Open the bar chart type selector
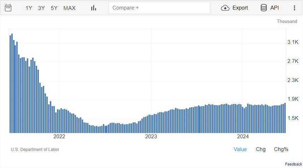Viewport: 303px width, 168px height. (x=94, y=8)
